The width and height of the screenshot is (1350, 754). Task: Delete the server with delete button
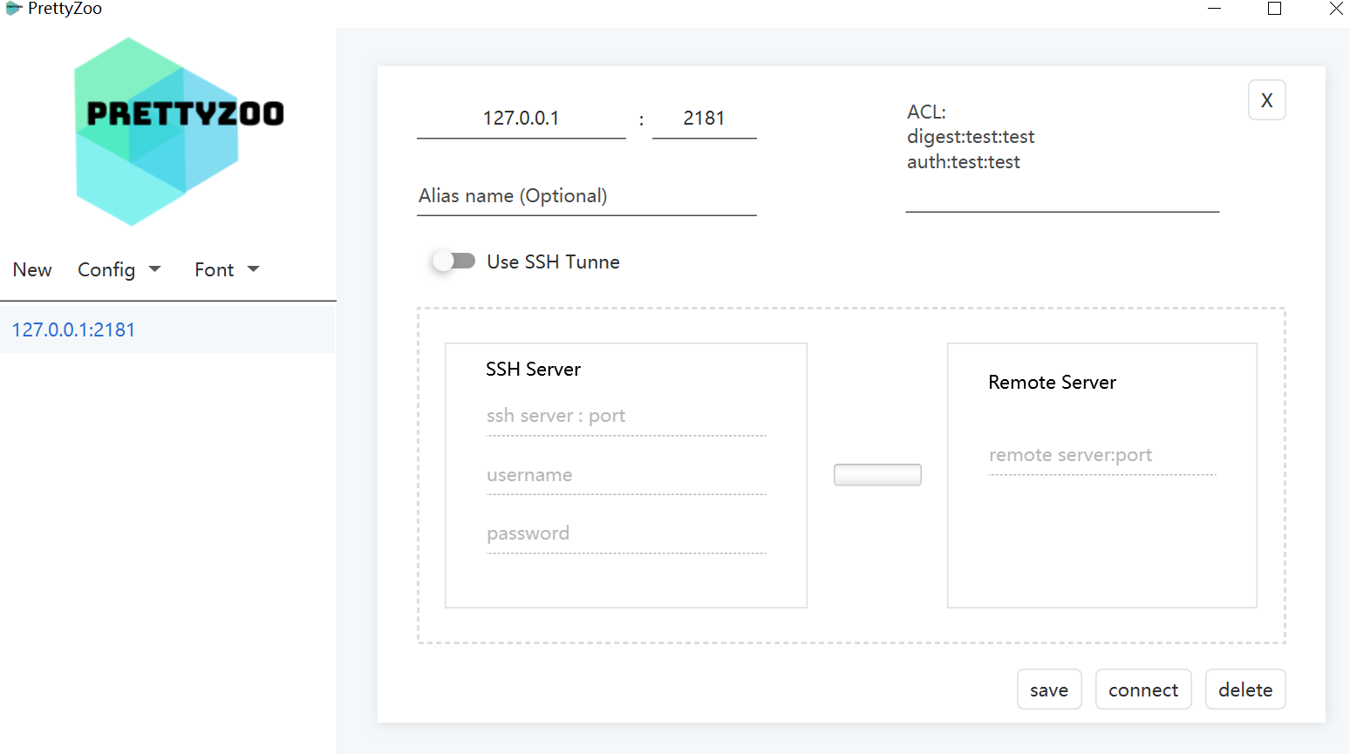pos(1244,689)
